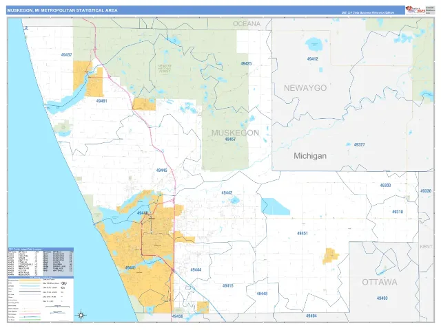The image size is (441, 330).
Task: Select ZIP code 49403 label
Action: 382,298
